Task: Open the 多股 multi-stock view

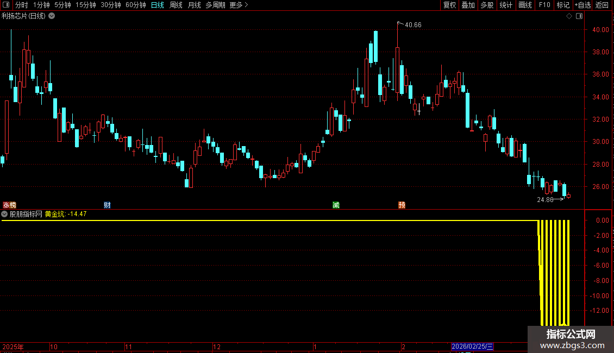Action: pyautogui.click(x=487, y=5)
